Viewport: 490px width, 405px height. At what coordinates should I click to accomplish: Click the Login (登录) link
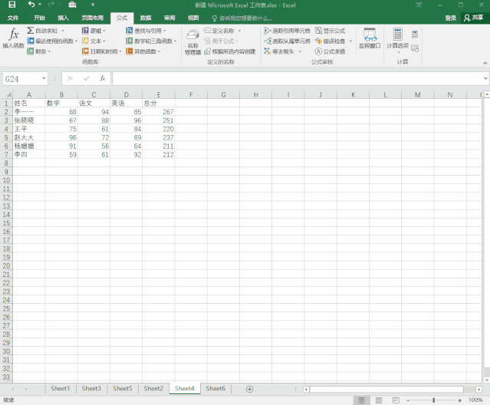tap(450, 18)
